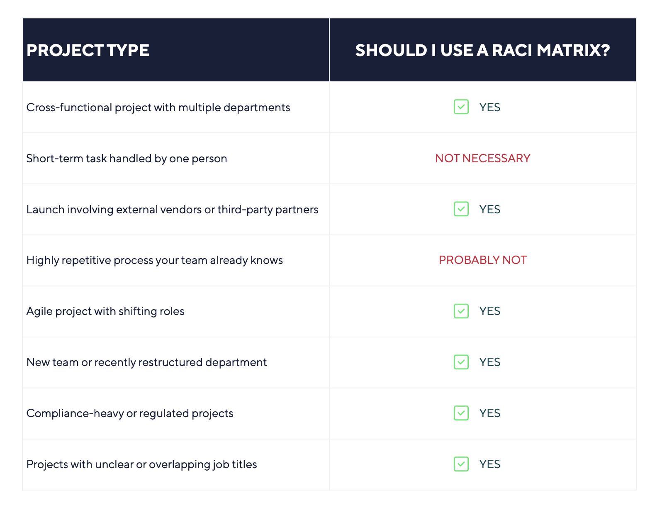Toggle the checkmark for compliance-heavy projects
This screenshot has height=508, width=657.
[461, 413]
